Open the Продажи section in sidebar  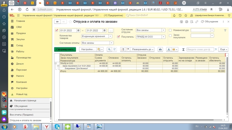(21, 33)
